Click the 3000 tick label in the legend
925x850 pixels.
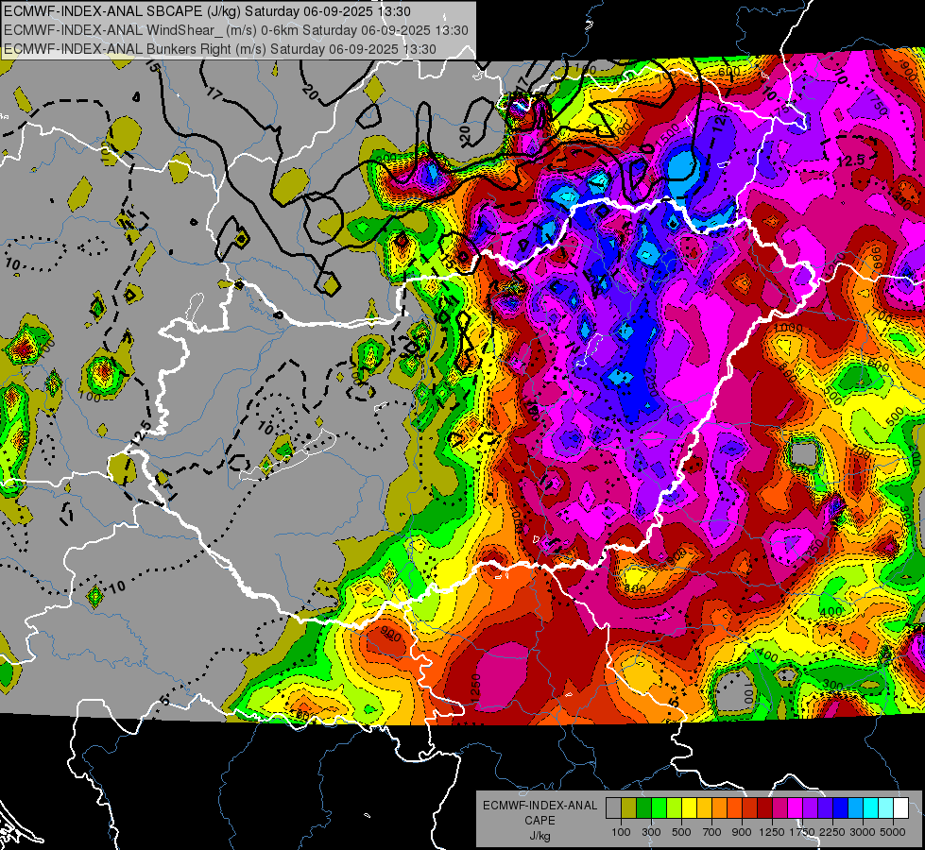coord(863,832)
